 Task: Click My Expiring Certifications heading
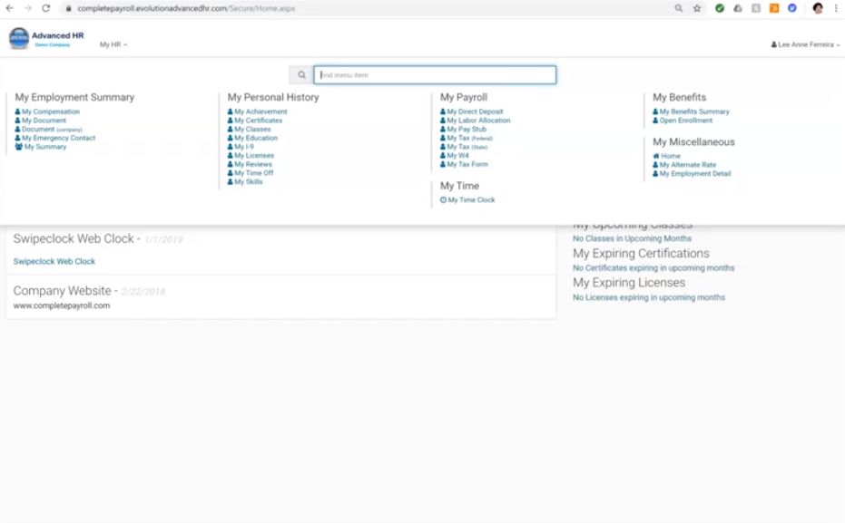point(641,254)
